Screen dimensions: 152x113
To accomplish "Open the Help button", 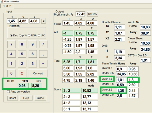I will click(26, 98).
